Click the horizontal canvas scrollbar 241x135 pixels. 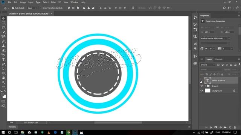pyautogui.click(x=118, y=123)
